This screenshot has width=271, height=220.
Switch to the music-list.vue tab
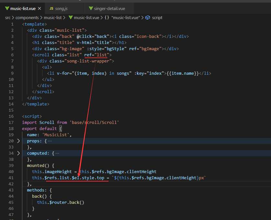pos(22,8)
